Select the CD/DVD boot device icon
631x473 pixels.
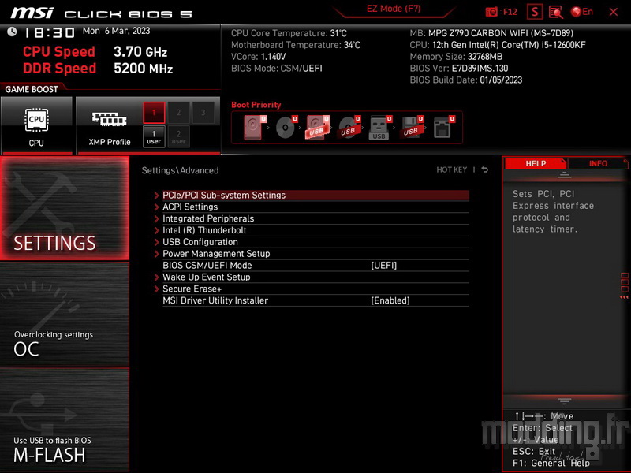[x=286, y=128]
